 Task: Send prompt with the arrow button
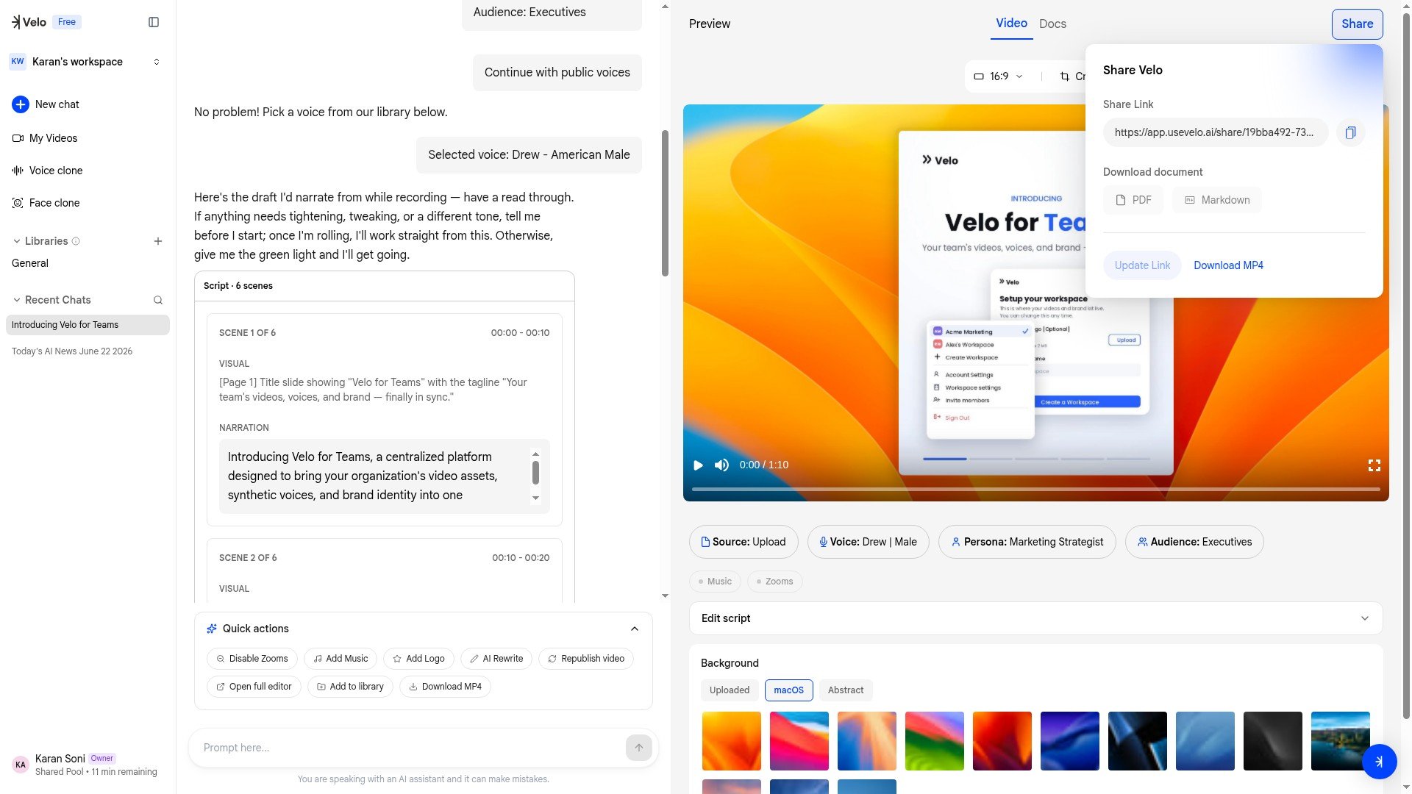tap(639, 748)
